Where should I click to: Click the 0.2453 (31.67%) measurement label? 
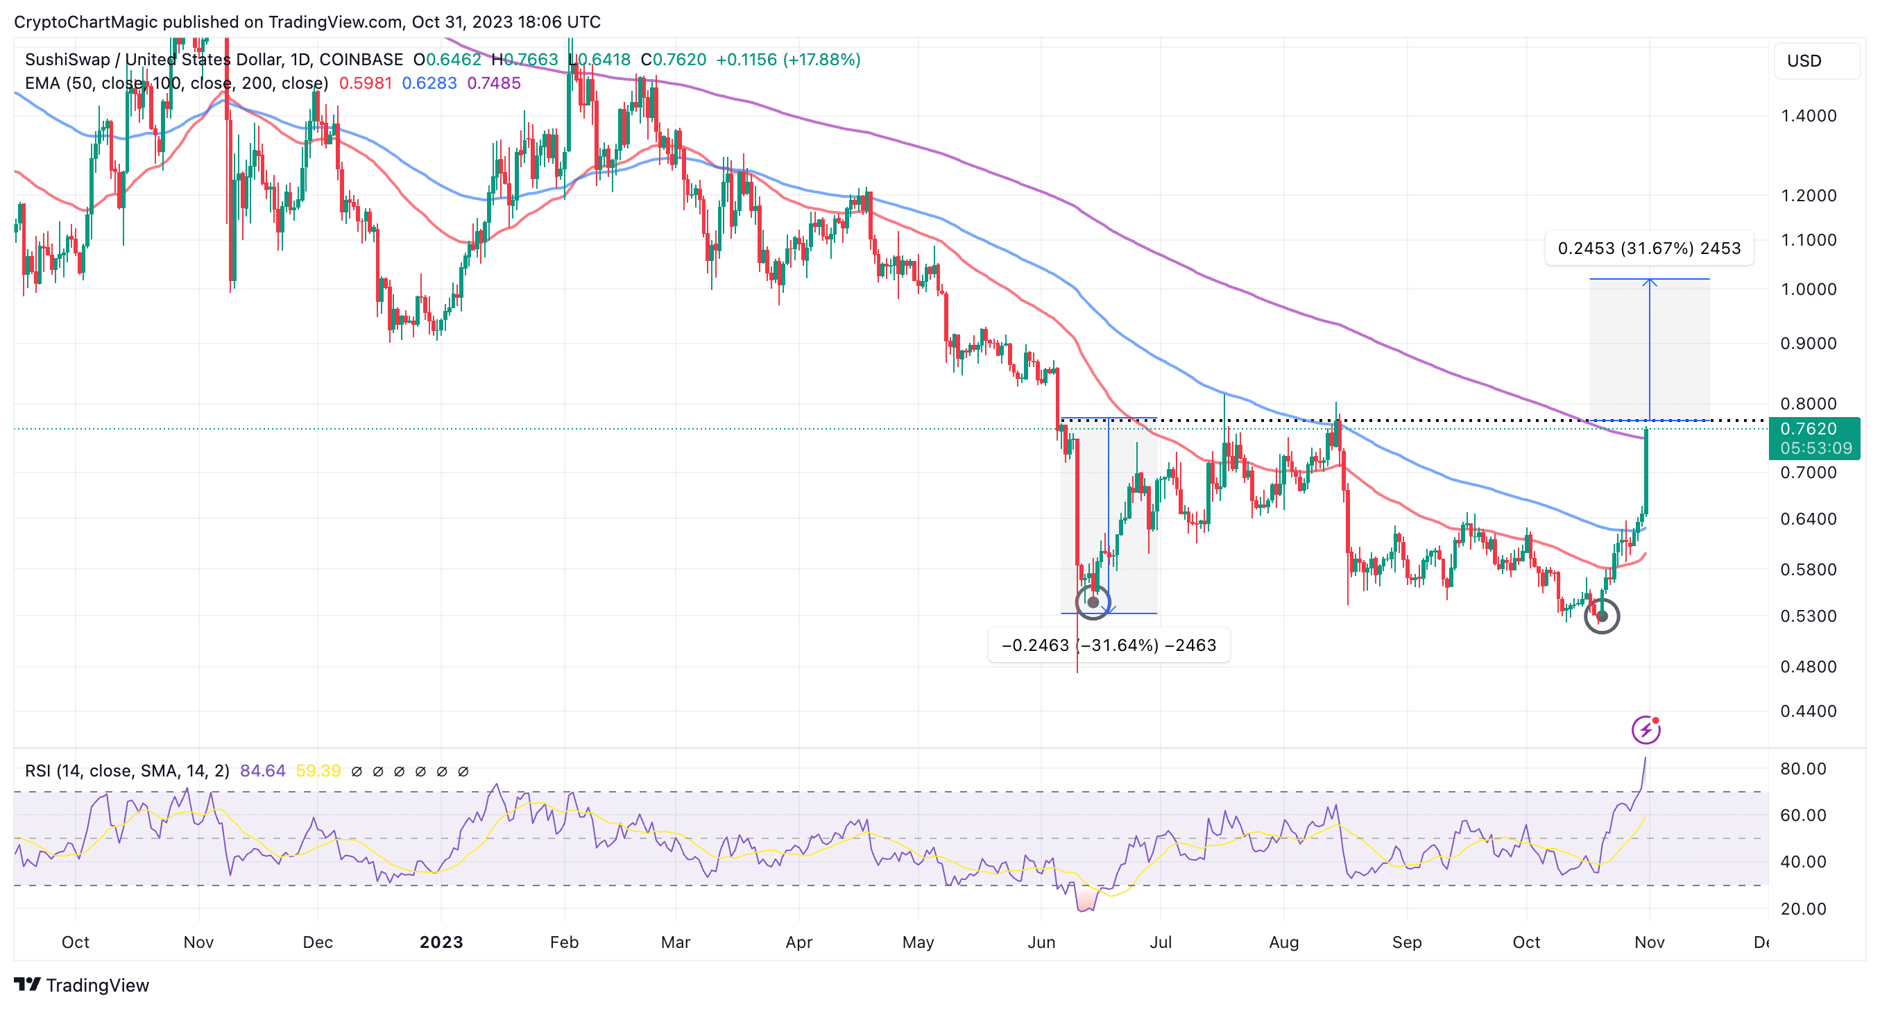1649,248
